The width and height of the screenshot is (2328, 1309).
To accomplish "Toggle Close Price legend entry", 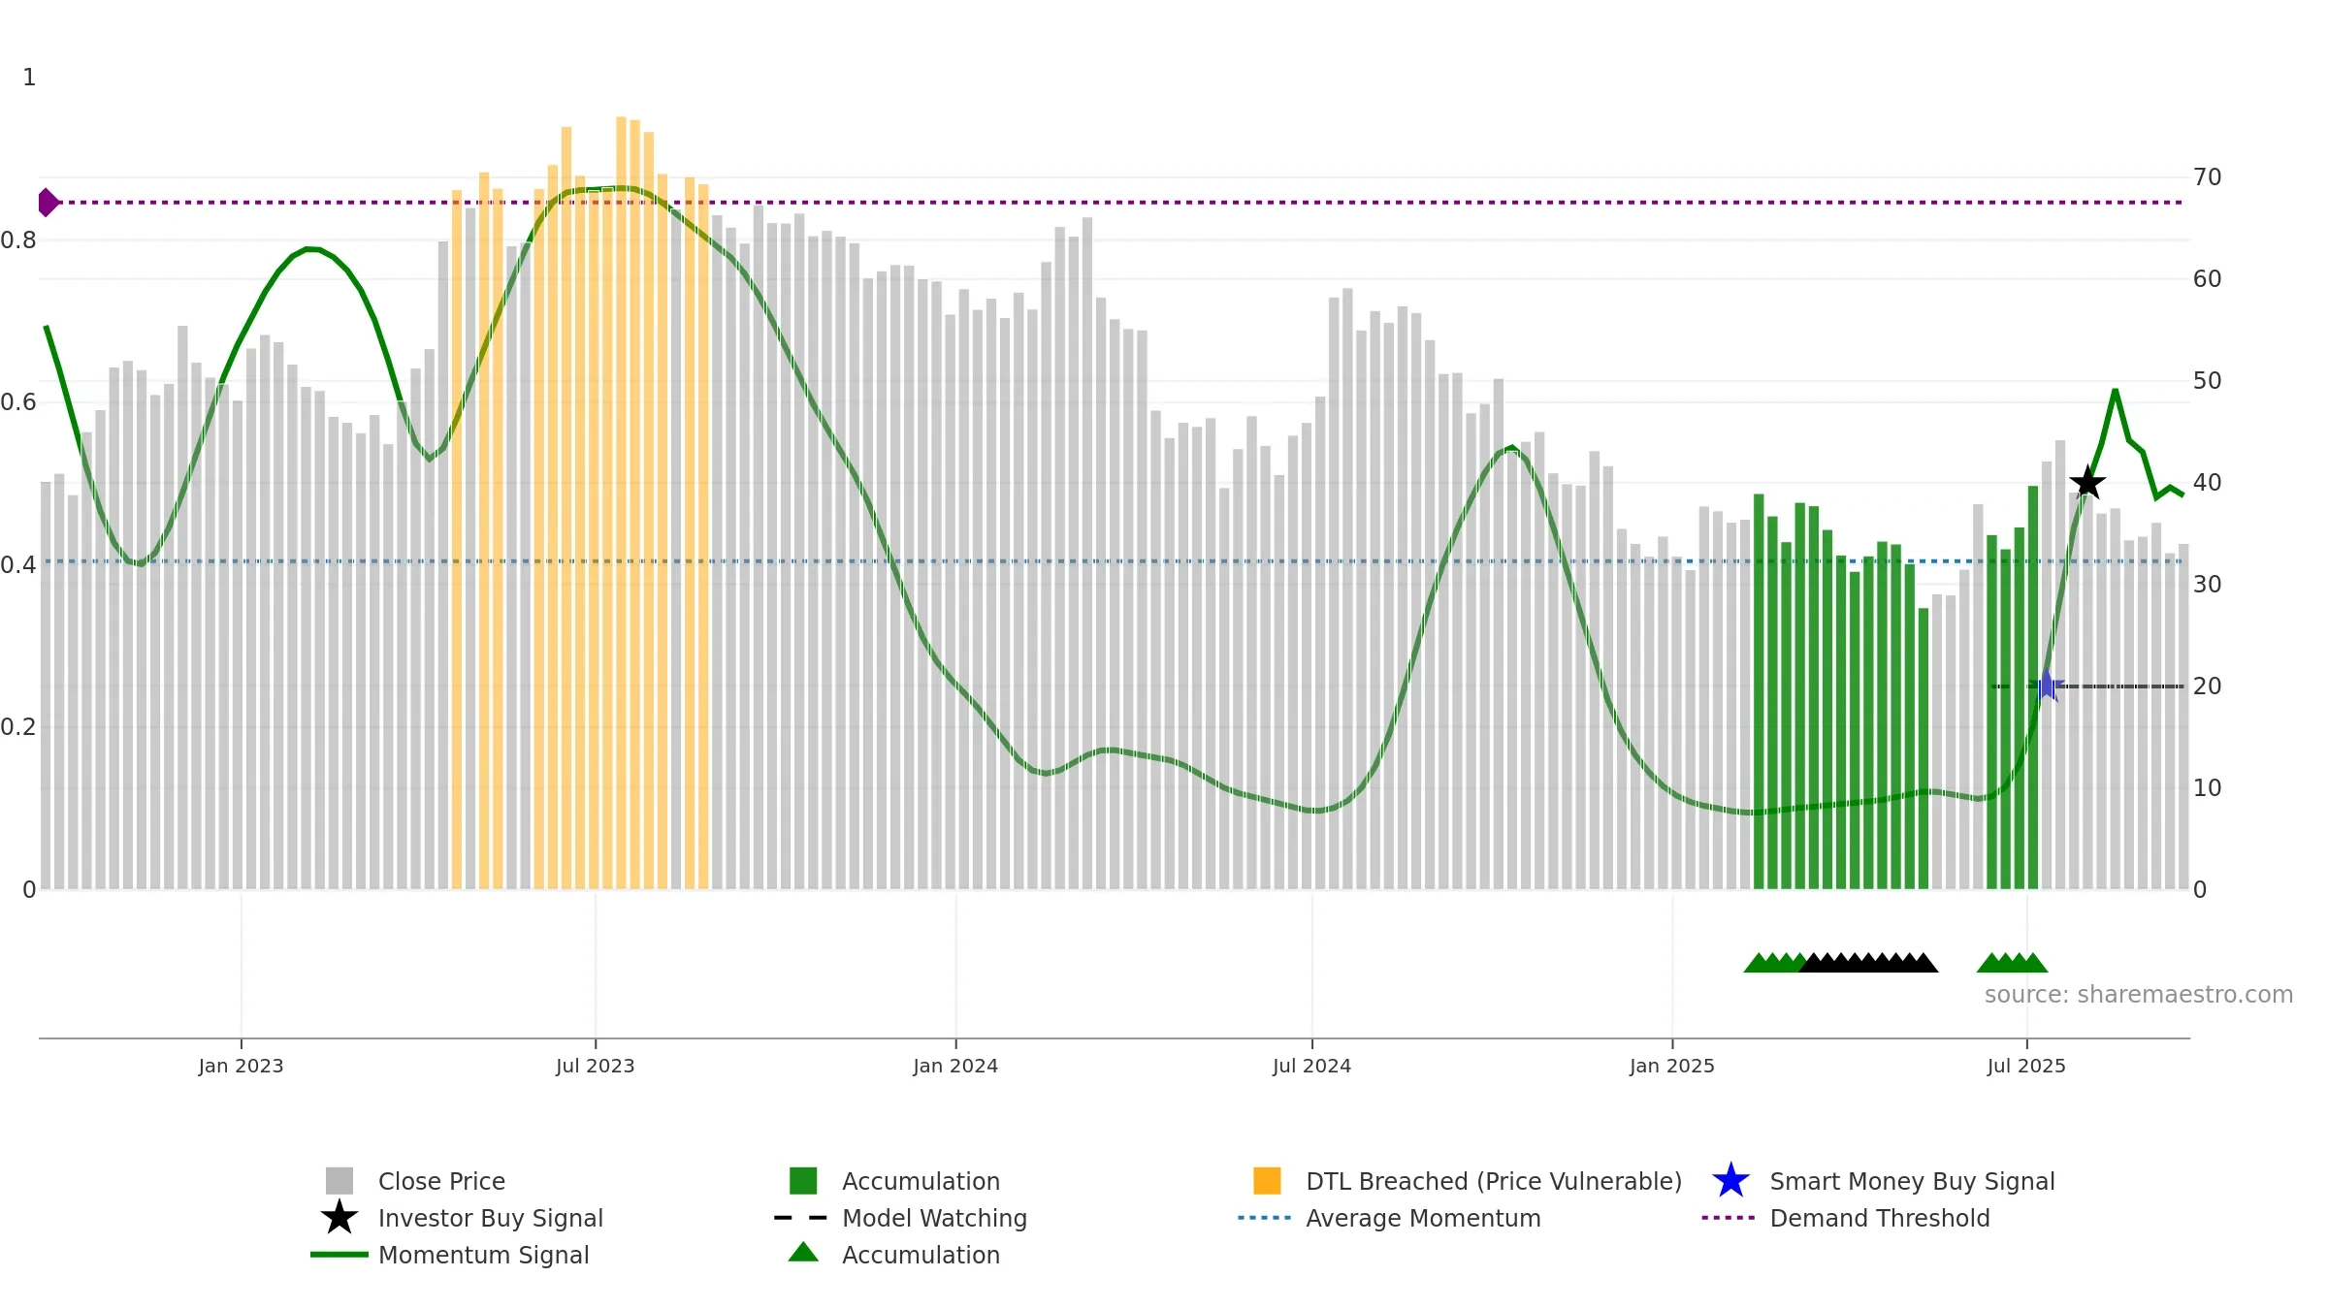I will point(416,1181).
